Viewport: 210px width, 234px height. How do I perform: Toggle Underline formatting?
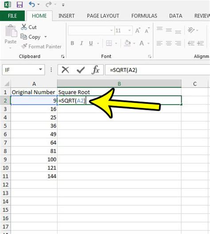click(x=91, y=43)
